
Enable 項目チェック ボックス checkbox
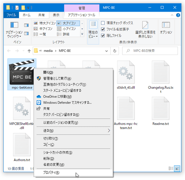[x=103, y=23]
